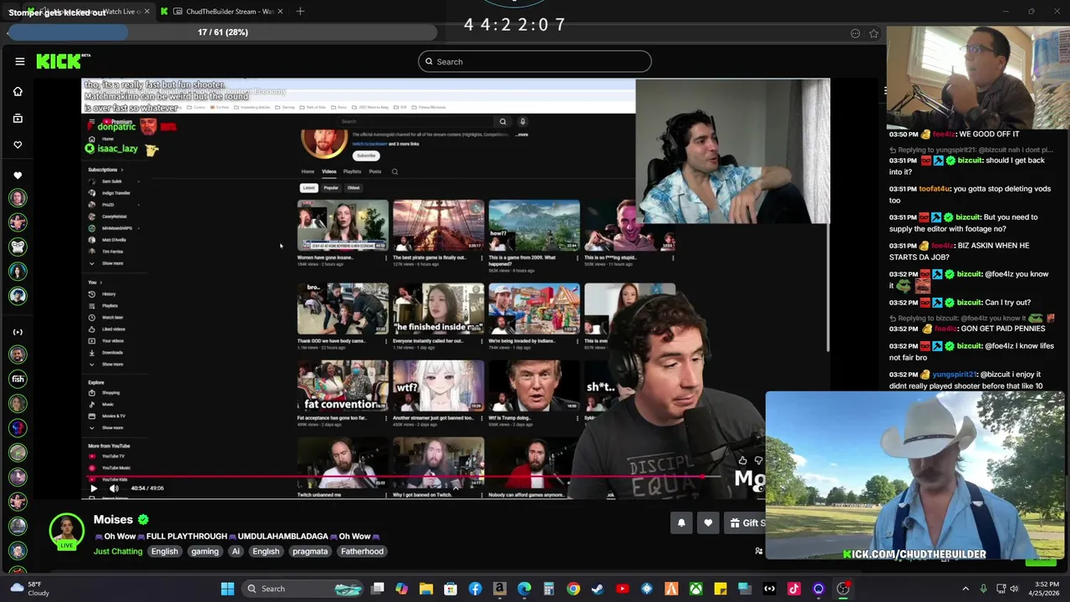Open Browse icon in Kick sidebar

click(x=18, y=119)
